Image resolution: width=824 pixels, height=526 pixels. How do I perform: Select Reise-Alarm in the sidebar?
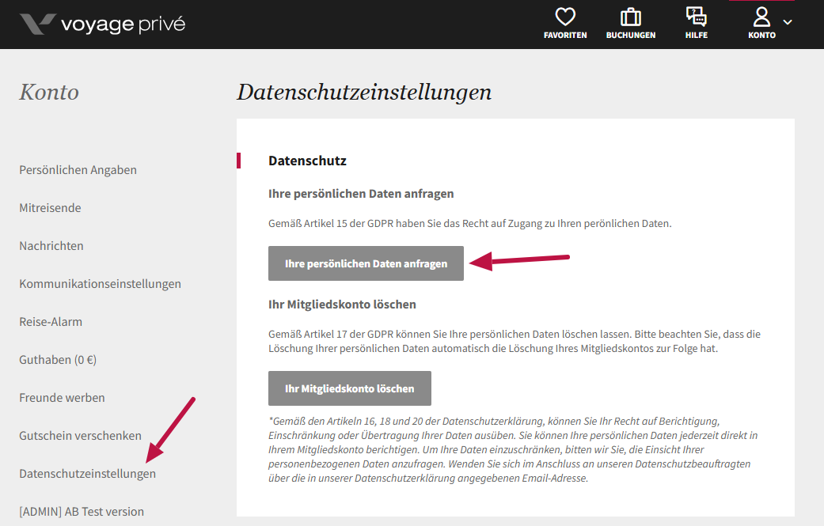[51, 322]
